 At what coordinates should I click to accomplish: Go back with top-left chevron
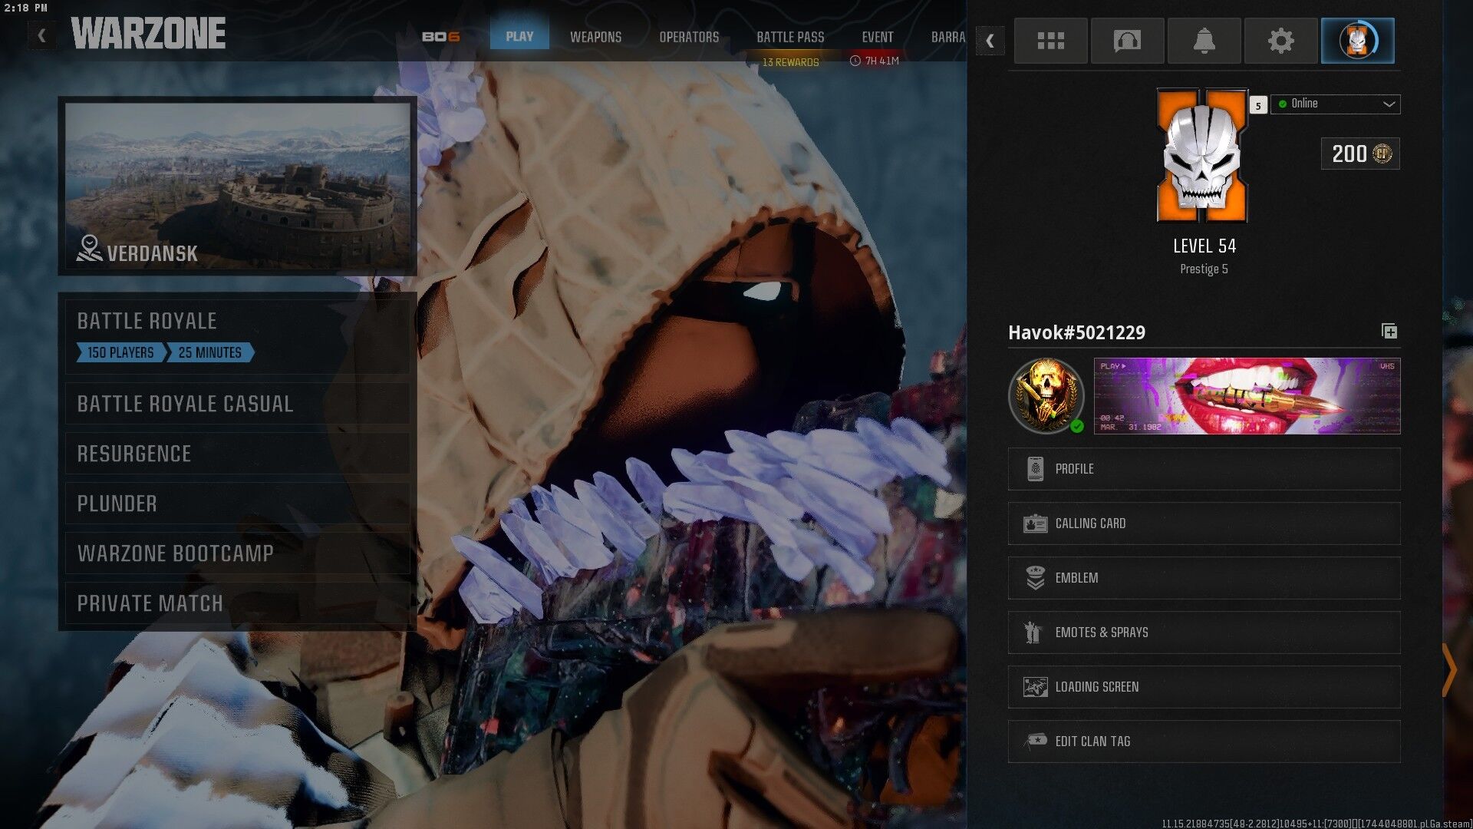click(x=41, y=35)
